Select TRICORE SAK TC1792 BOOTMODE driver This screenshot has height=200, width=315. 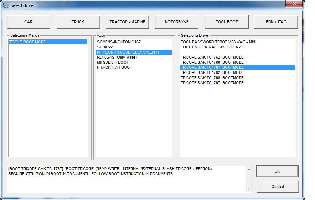tap(238, 72)
